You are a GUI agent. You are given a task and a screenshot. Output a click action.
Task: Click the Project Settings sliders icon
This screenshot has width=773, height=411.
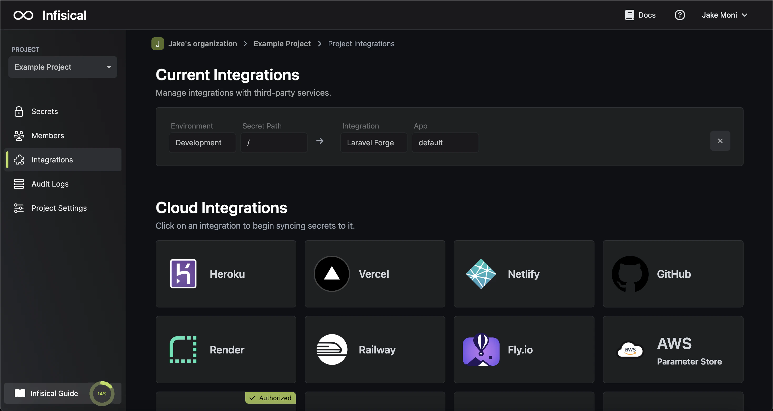pyautogui.click(x=19, y=208)
